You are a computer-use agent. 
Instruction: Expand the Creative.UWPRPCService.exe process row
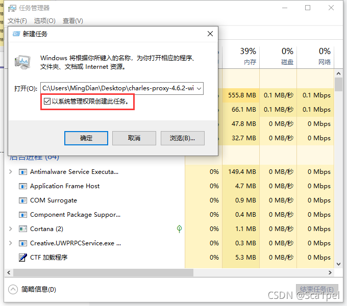click(10, 243)
